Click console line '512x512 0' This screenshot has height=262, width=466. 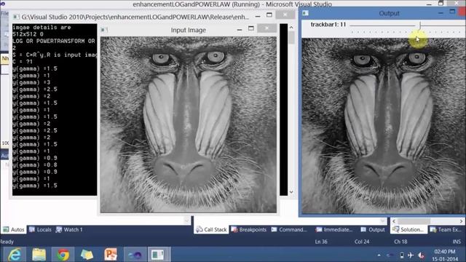click(x=28, y=34)
